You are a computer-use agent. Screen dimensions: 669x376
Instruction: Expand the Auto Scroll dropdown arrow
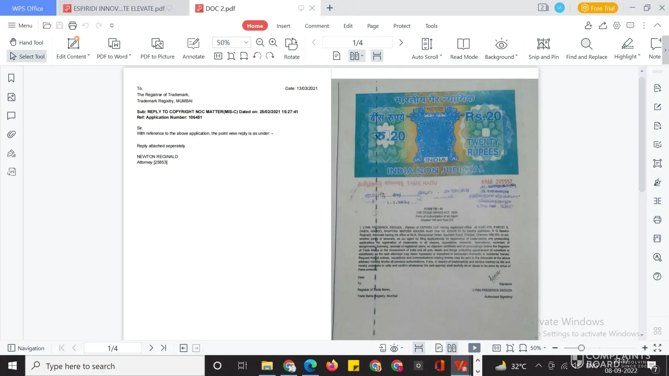point(441,56)
